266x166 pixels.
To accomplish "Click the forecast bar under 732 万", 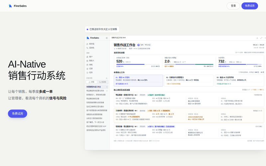I will [x=240, y=64].
